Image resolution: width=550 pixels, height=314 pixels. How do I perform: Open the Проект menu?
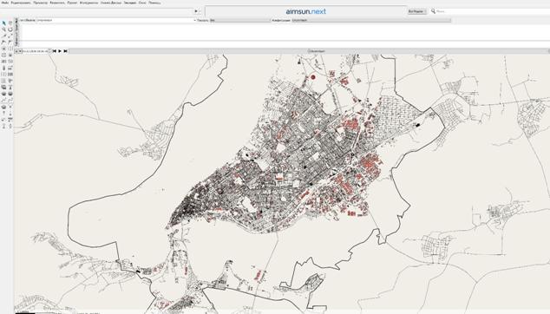pyautogui.click(x=72, y=3)
